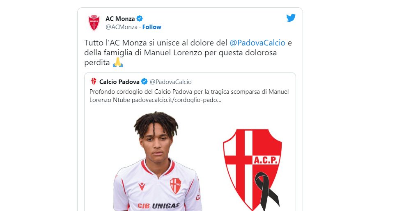397x211 pixels.
Task: Follow the AC Monza account
Action: click(x=151, y=27)
